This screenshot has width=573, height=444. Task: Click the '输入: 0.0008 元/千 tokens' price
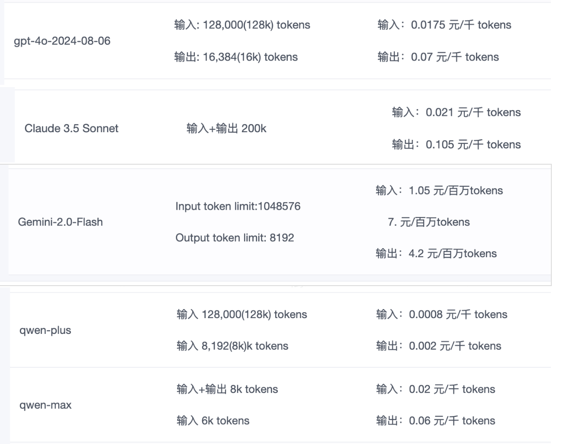442,314
